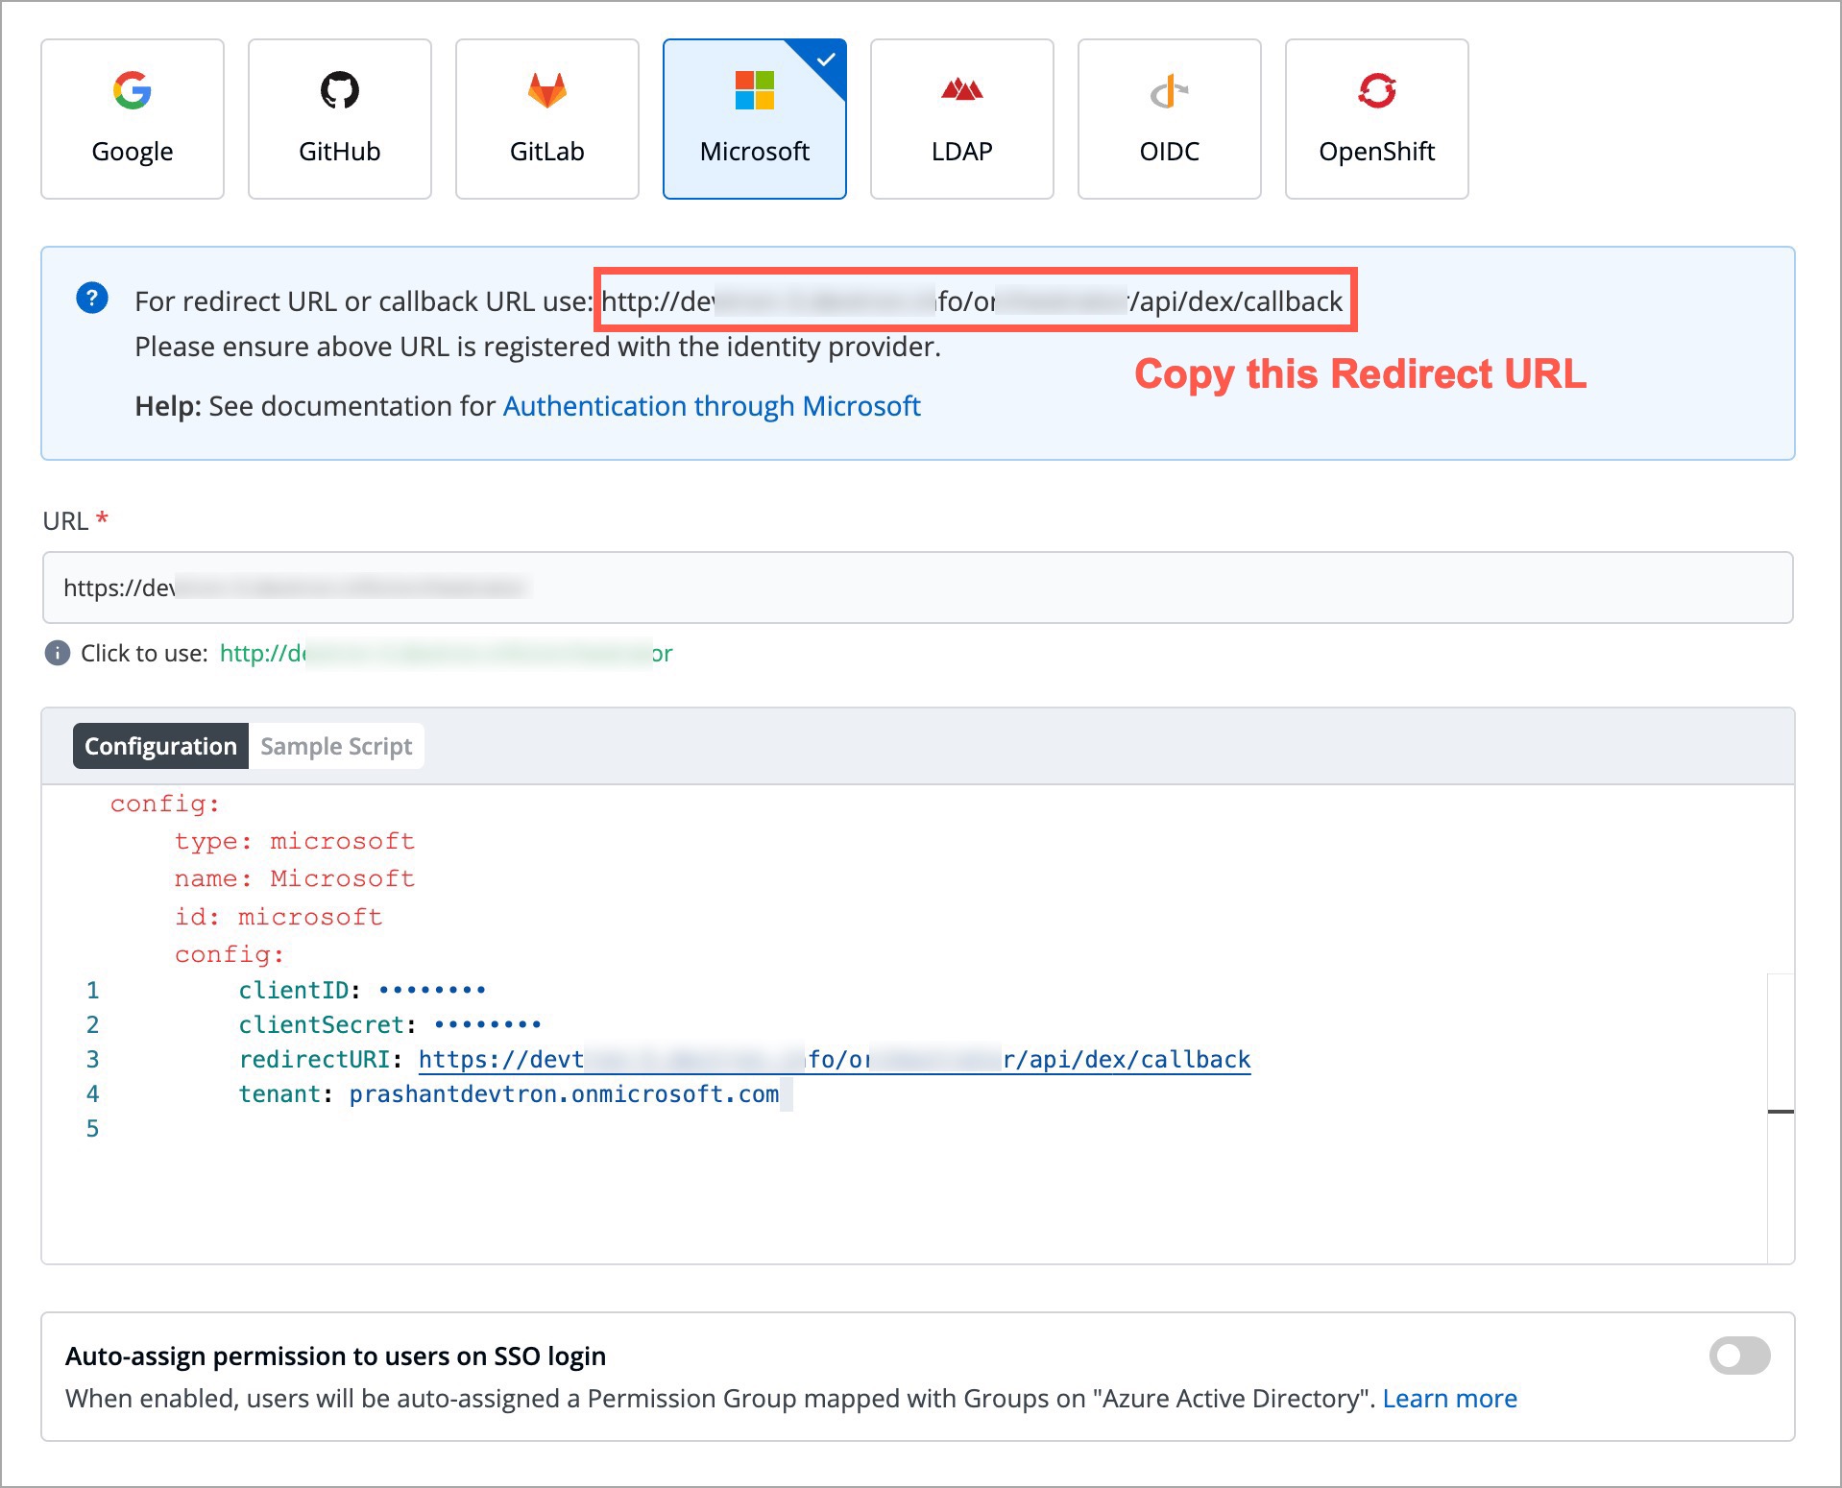1842x1488 pixels.
Task: Click the help question mark icon
Action: point(92,300)
